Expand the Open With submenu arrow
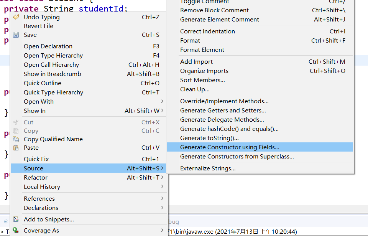Viewport: 368px width, 236px height. [x=162, y=101]
